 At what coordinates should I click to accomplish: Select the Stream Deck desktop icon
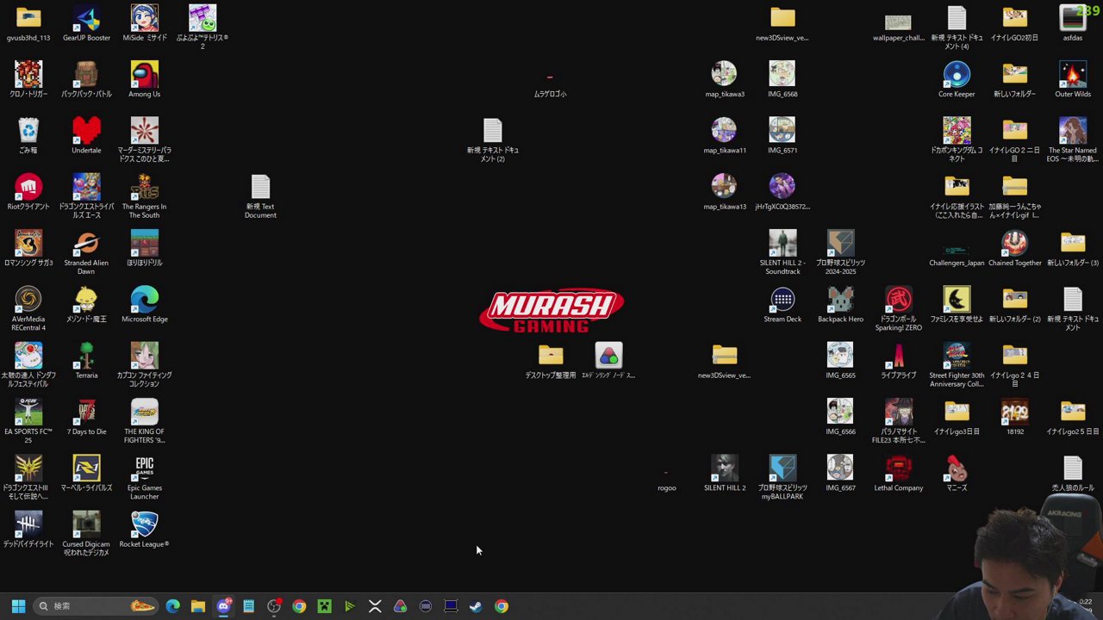tap(782, 301)
